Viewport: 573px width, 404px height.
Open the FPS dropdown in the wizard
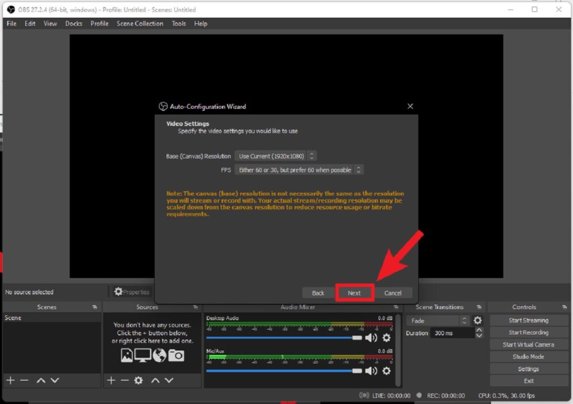point(293,169)
